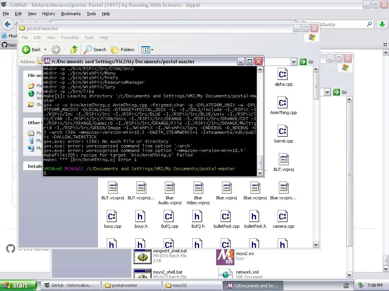Open the msys2.ico icon in msys32 window
The image size is (389, 291).
click(225, 257)
